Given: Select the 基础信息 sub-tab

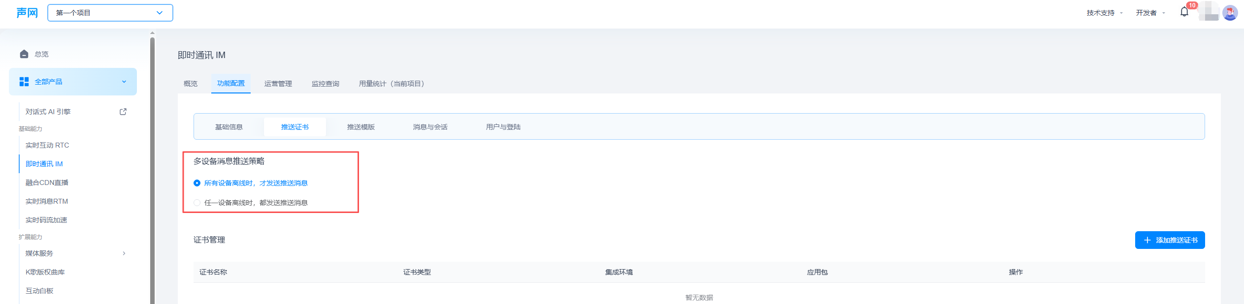Looking at the screenshot, I should [229, 127].
